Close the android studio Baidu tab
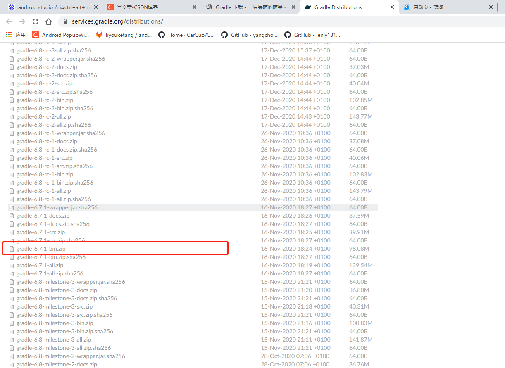The width and height of the screenshot is (505, 368). click(x=96, y=7)
